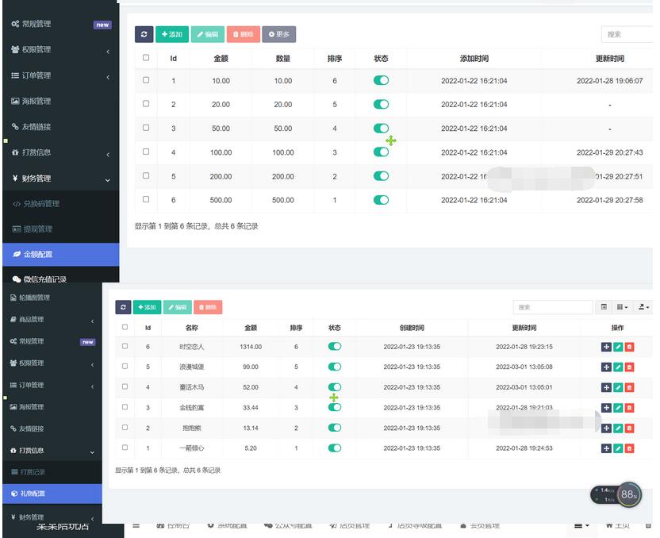The image size is (660, 538).
Task: Tick the select-all checkbox in the upper table header
Action: [146, 58]
